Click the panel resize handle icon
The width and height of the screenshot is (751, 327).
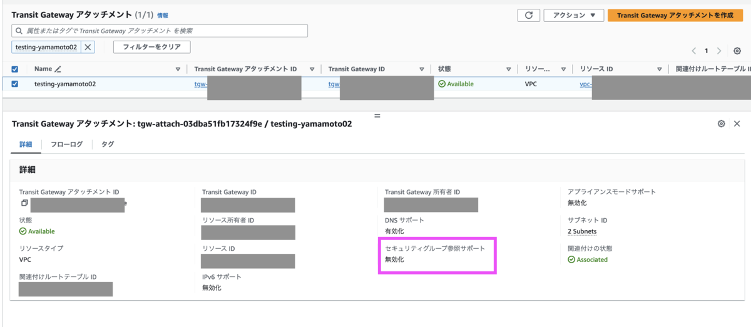tap(377, 115)
